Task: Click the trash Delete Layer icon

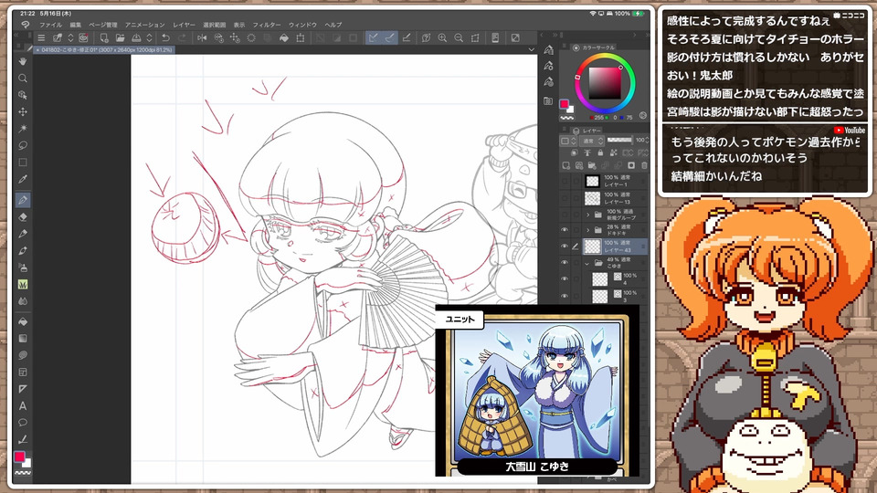Action: (x=644, y=165)
